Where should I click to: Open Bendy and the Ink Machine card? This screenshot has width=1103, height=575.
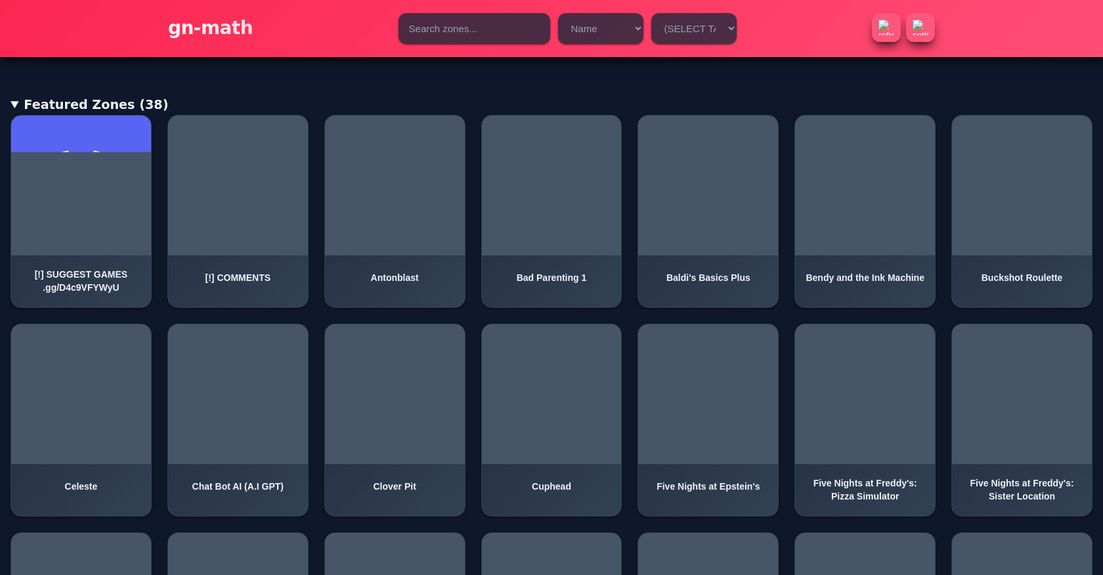pos(865,211)
